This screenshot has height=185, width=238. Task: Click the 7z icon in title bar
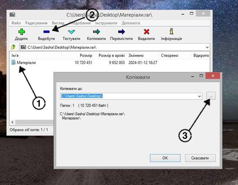point(12,15)
